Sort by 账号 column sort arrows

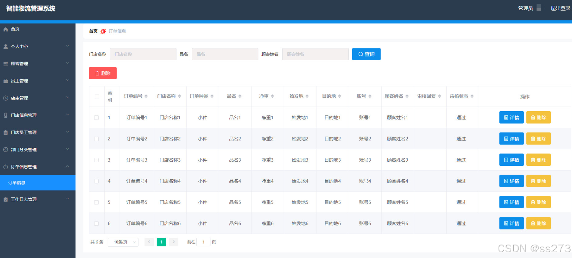coord(370,96)
